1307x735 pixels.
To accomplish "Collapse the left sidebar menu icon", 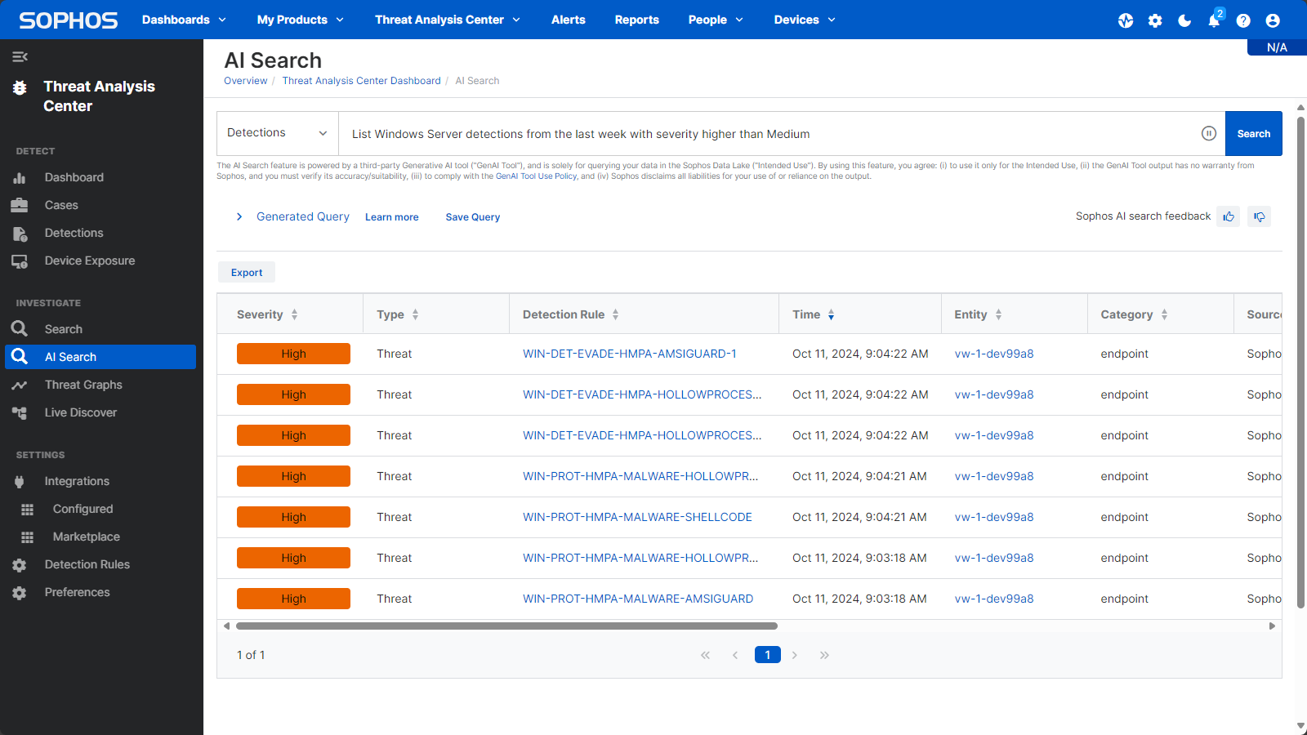I will pos(20,56).
